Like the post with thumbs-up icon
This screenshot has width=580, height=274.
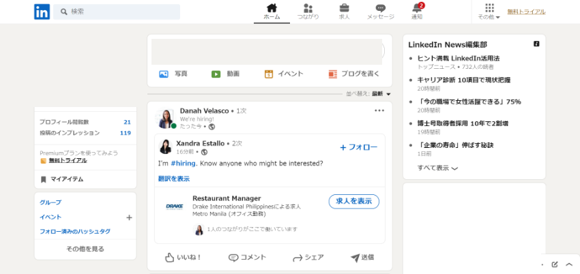pyautogui.click(x=171, y=258)
